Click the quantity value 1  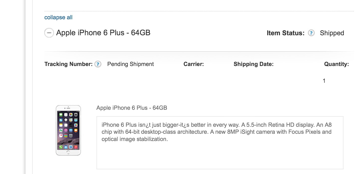pyautogui.click(x=324, y=81)
